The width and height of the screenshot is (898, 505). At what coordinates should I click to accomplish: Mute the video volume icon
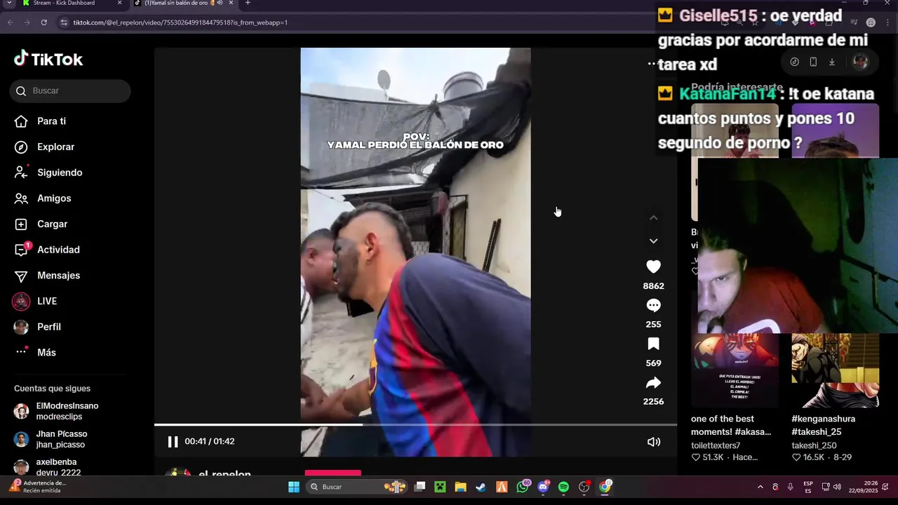[x=653, y=442]
